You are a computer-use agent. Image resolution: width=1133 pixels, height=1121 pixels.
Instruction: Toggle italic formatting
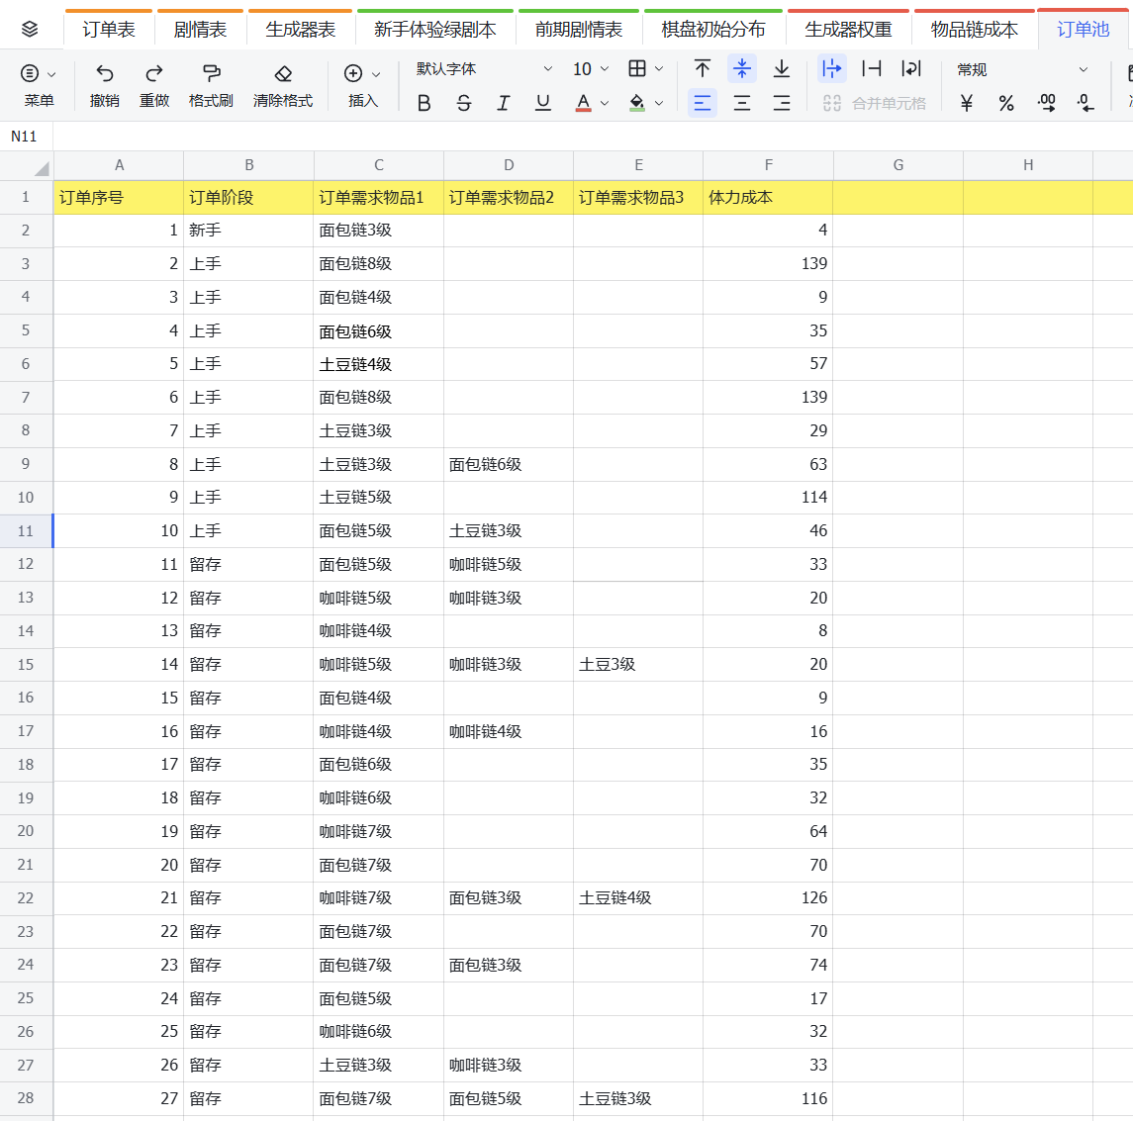click(x=503, y=103)
